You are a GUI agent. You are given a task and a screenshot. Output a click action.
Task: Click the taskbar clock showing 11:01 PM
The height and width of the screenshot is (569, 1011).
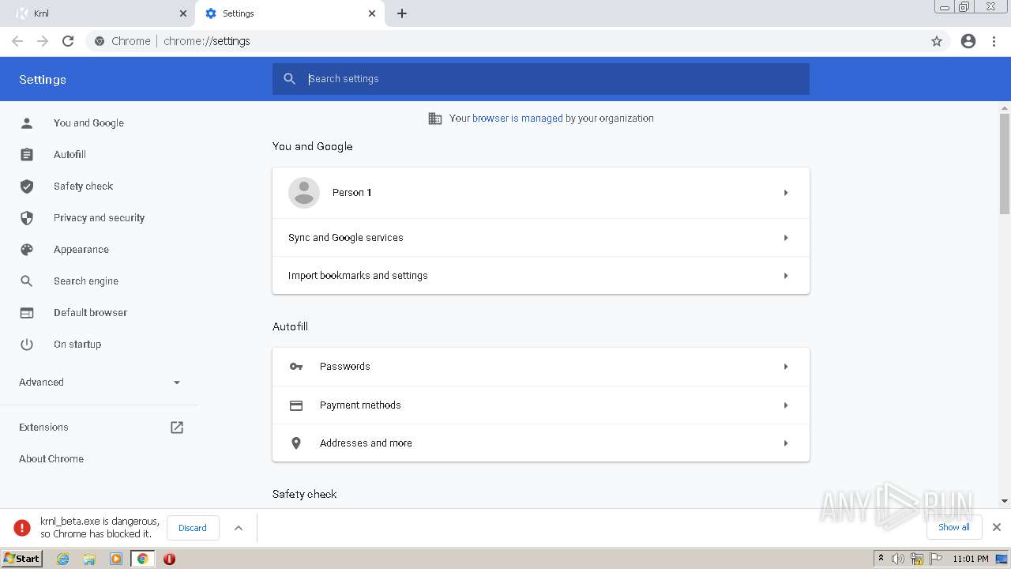pos(971,559)
